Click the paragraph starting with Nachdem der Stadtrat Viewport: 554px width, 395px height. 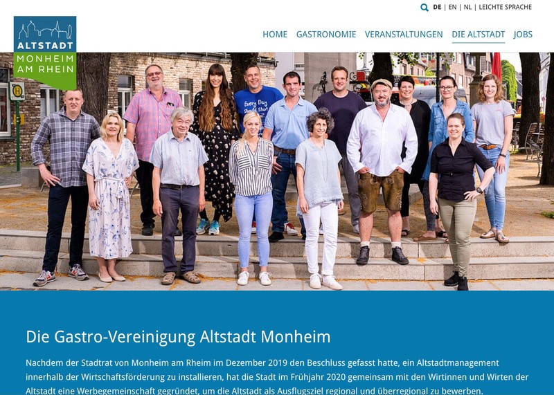(277, 377)
